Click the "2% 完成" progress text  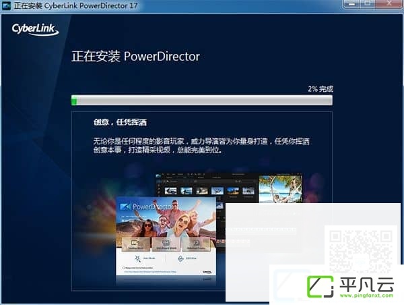pyautogui.click(x=321, y=89)
